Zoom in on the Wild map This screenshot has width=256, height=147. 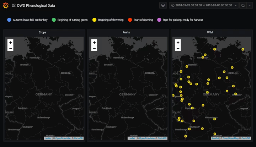tap(178, 42)
